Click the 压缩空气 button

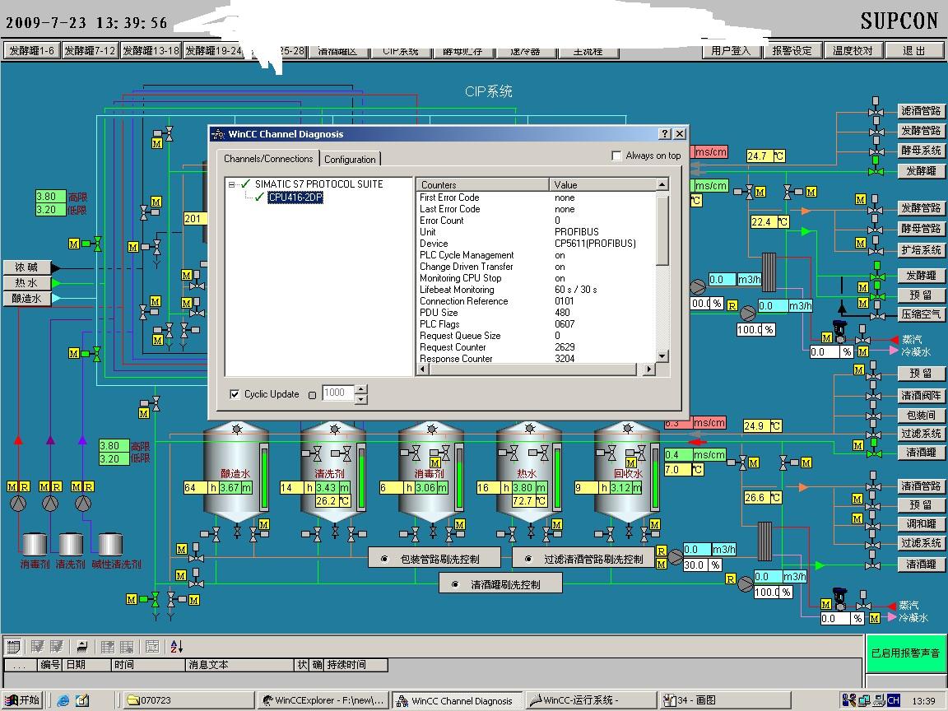[x=921, y=314]
